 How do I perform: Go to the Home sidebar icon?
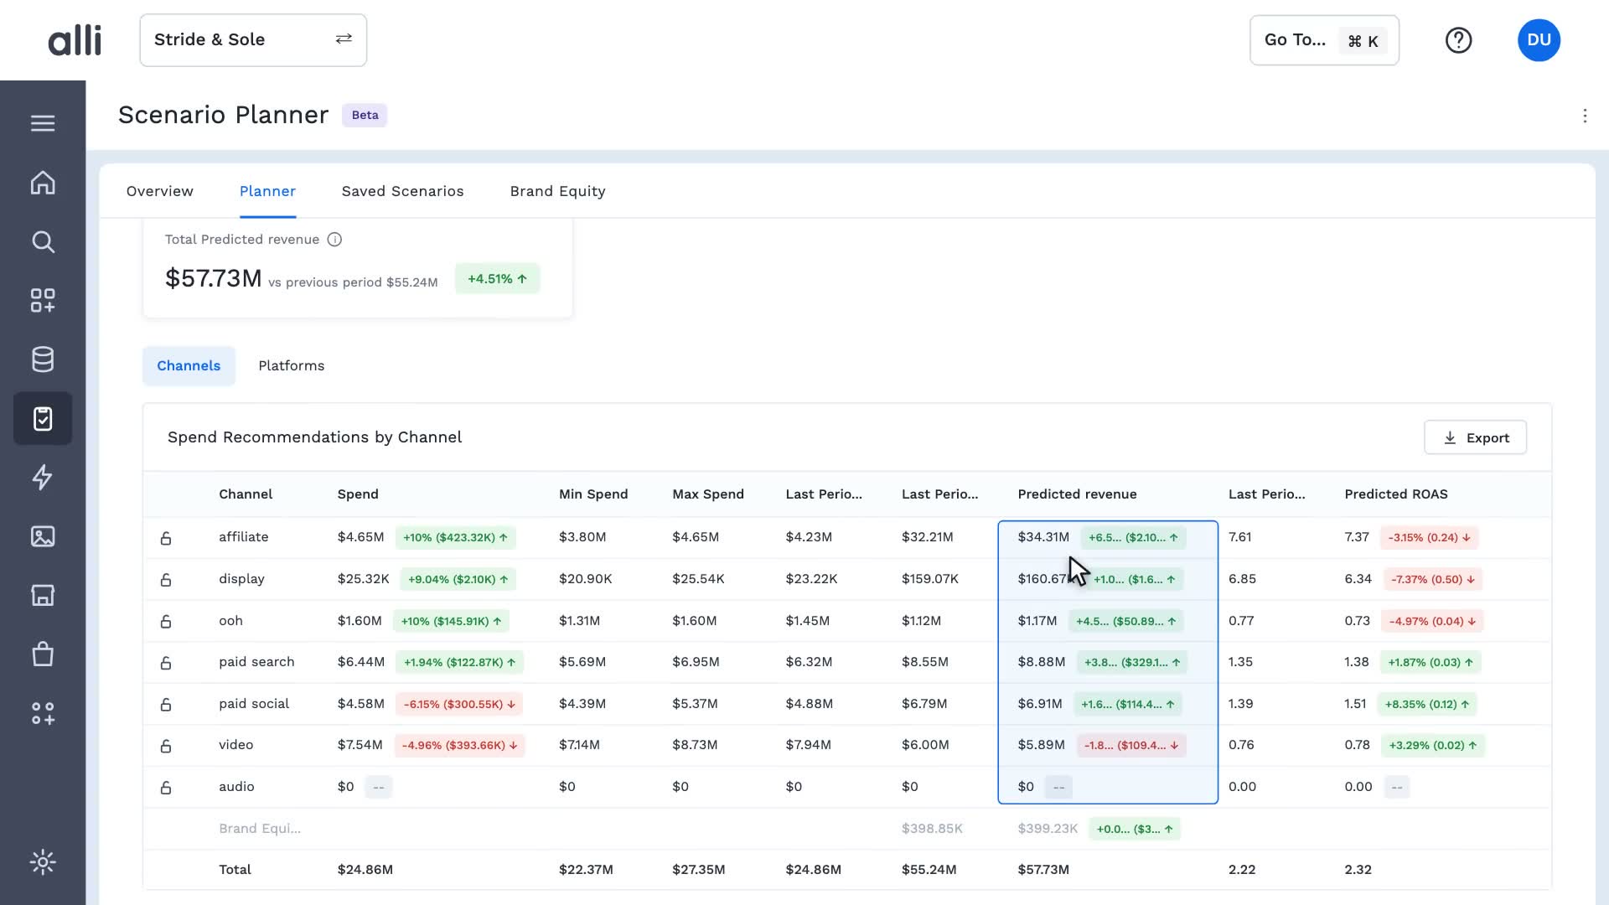[x=43, y=183]
